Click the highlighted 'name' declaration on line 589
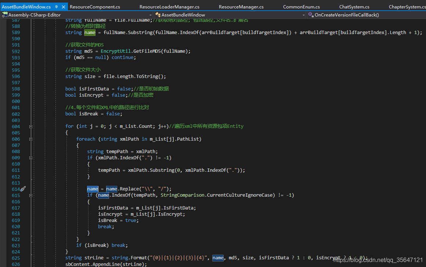 point(90,33)
